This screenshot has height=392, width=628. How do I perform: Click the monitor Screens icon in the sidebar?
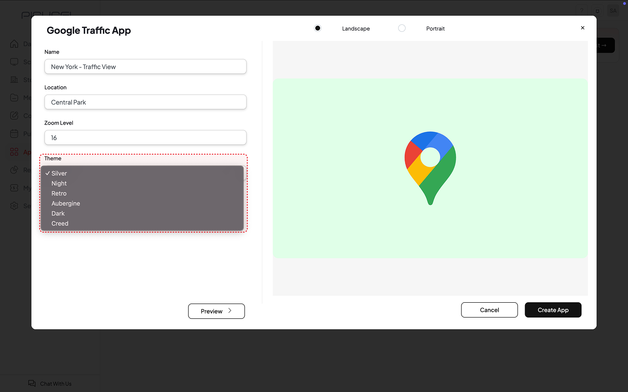[14, 62]
